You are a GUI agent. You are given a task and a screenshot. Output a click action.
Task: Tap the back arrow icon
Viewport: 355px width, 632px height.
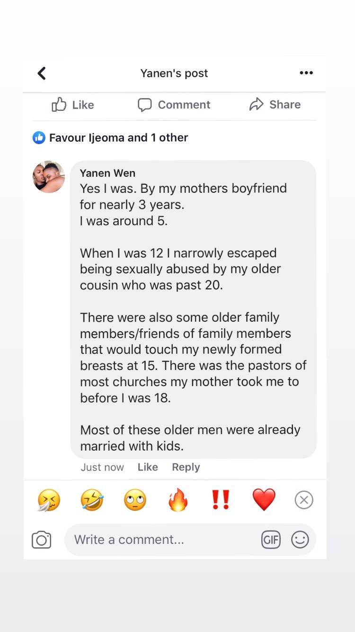(x=42, y=73)
